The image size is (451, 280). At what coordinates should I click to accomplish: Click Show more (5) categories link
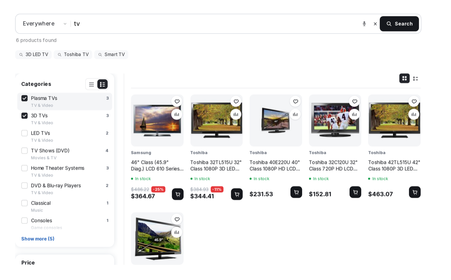coord(38,239)
